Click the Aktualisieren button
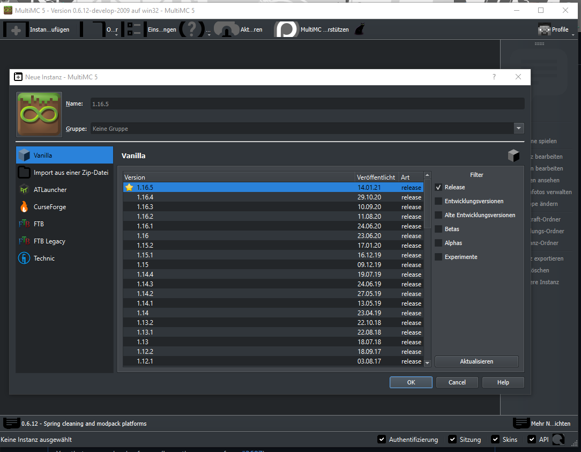Viewport: 581px width, 452px height. coord(476,361)
